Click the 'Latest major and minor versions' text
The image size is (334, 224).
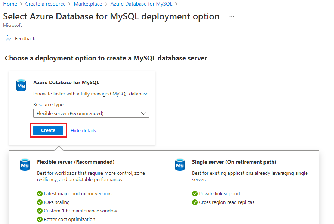[78, 193]
